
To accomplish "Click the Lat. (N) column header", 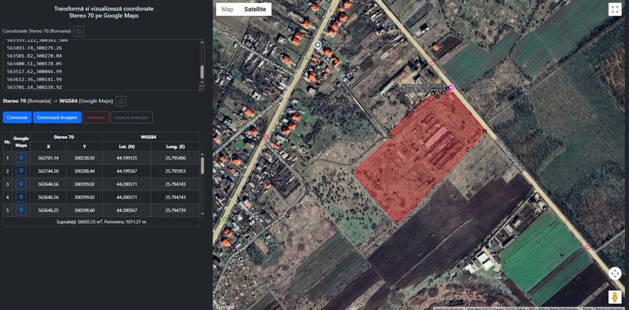I will (127, 146).
